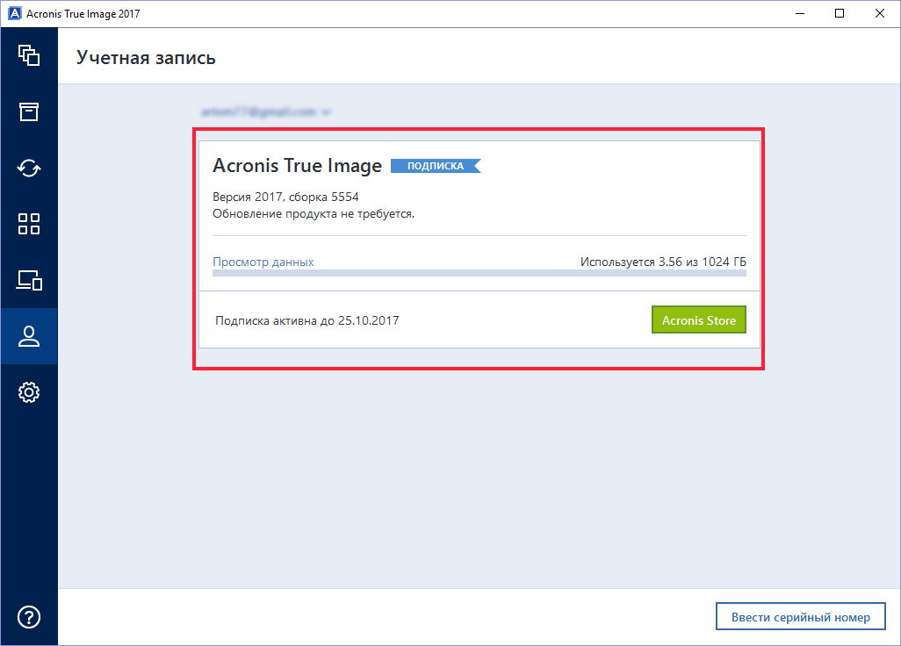Minimize the Acronis True Image window
The image size is (901, 646).
point(800,13)
